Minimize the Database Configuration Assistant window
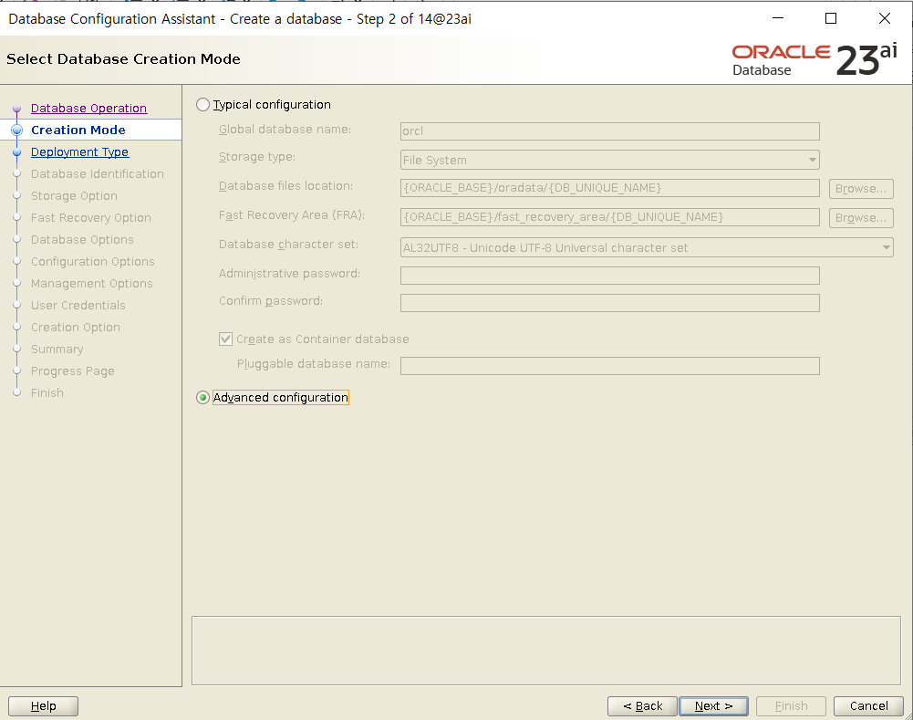Screen dimensions: 913x720 [778, 18]
